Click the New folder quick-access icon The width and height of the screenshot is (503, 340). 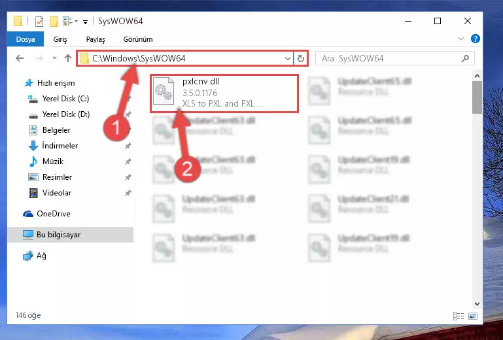(x=54, y=22)
